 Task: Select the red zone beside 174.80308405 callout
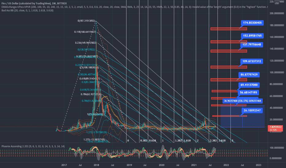point(229,29)
